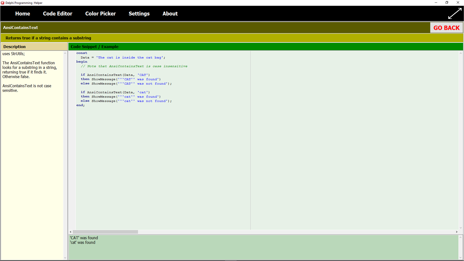Viewport: 464px width, 261px height.
Task: Click the output panel's scrollbar down arrow
Action: (x=460, y=257)
